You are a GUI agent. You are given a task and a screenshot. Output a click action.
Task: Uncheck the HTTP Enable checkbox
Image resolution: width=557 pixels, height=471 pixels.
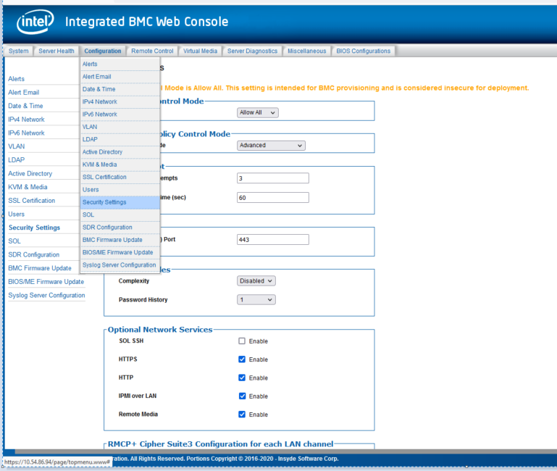click(x=242, y=378)
